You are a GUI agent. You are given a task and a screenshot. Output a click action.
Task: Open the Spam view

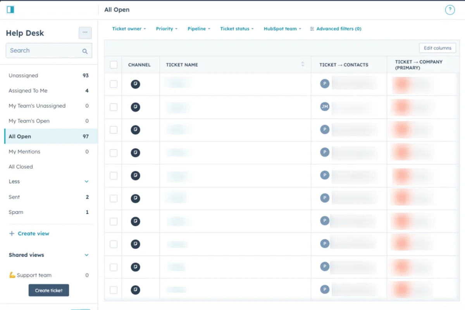pos(15,212)
